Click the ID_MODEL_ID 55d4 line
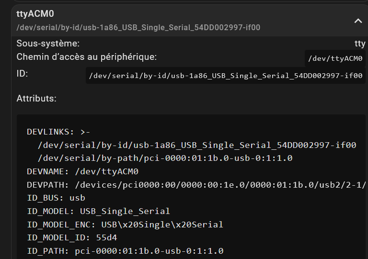Screen dimensions: 368x259 [72, 237]
